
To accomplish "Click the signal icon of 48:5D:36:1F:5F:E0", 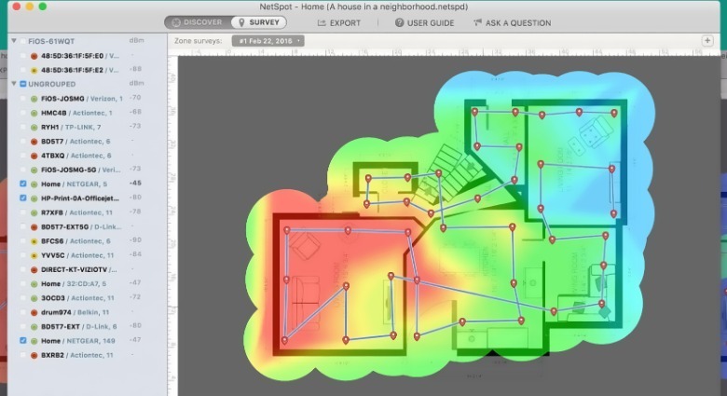I will click(34, 56).
